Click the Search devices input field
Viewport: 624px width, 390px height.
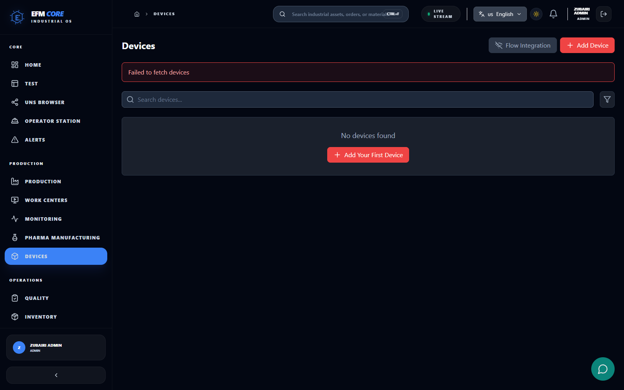(357, 99)
